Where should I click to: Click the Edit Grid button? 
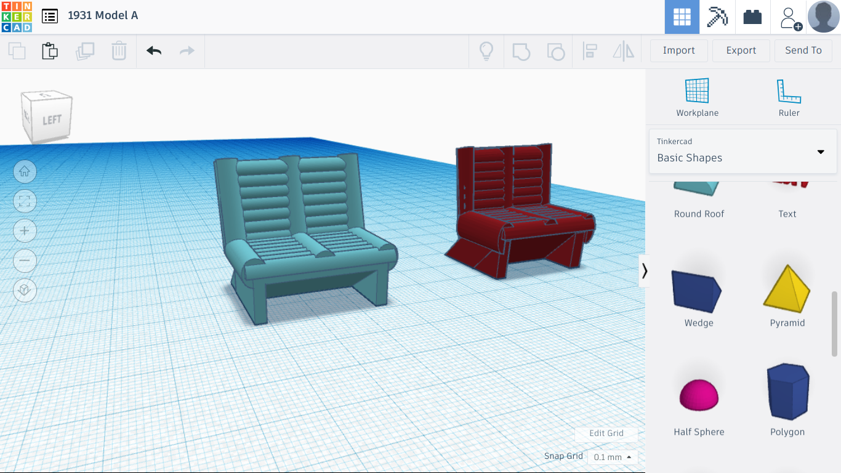[606, 433]
